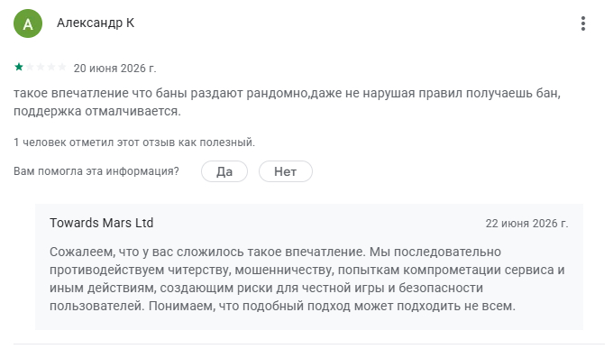Click the developer name Towards Mars Ltd
Screen dimensions: 613x349
click(x=101, y=223)
